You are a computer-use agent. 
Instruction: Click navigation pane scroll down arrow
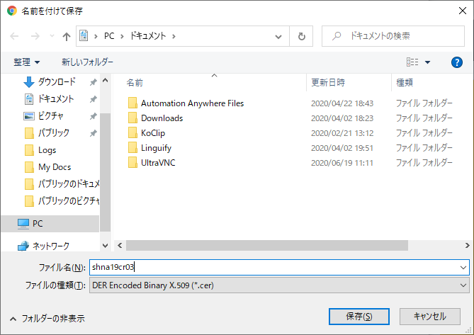[105, 246]
